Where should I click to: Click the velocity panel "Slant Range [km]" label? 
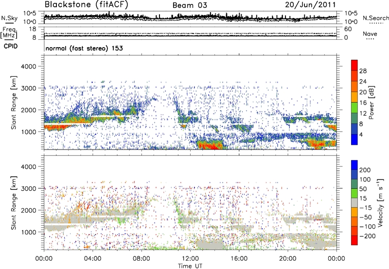pos(14,202)
